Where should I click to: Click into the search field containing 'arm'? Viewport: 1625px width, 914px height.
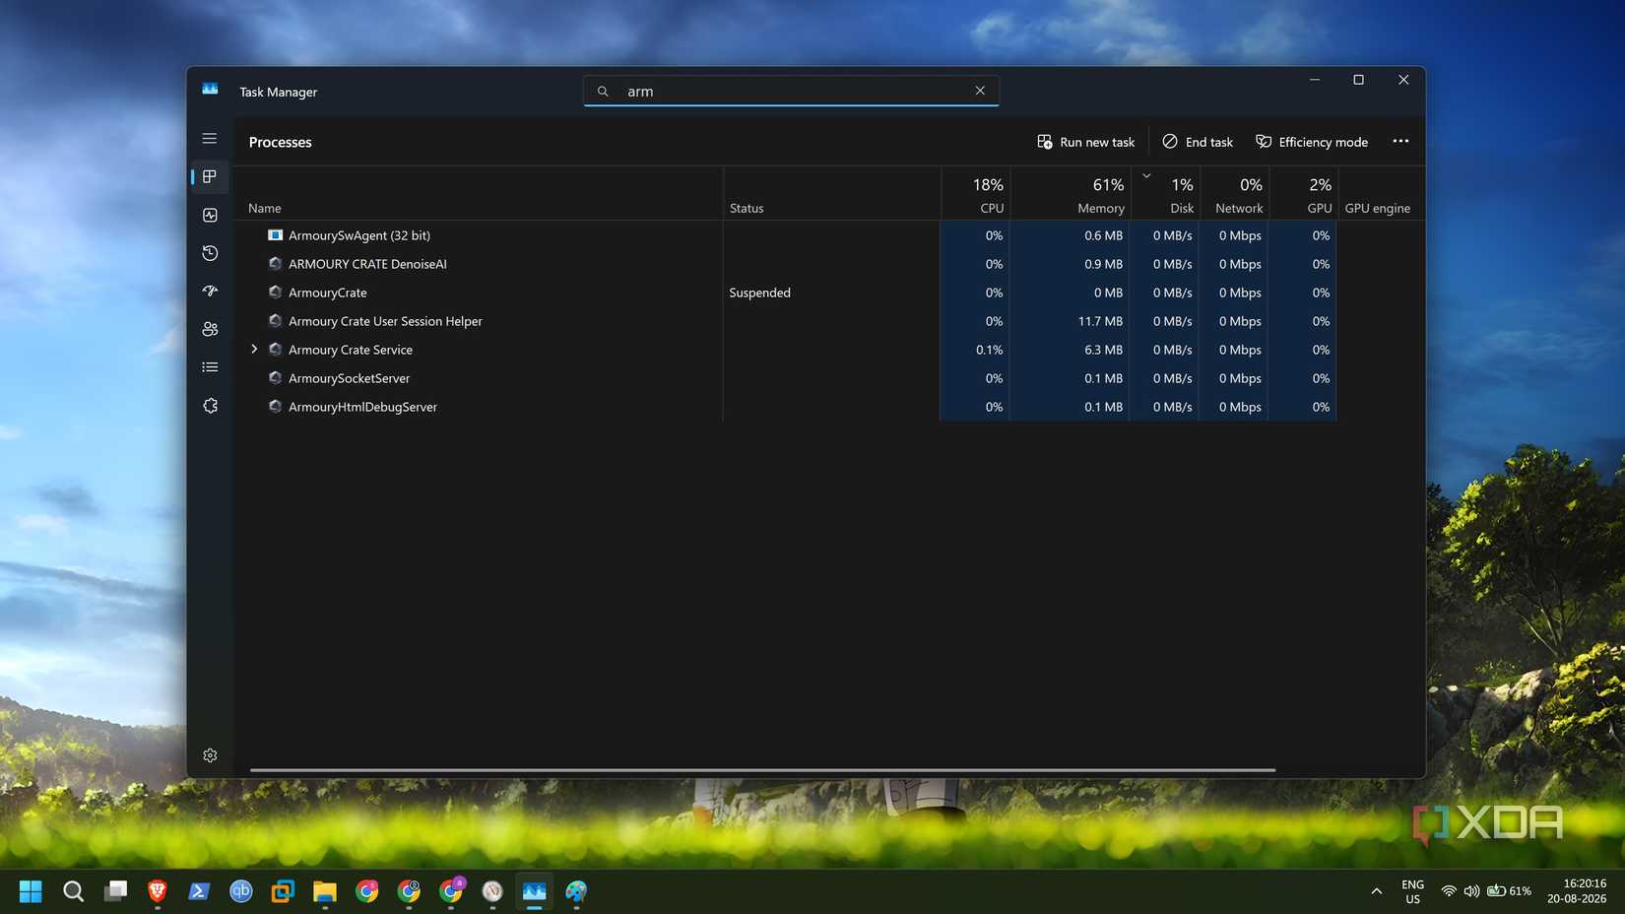point(791,91)
